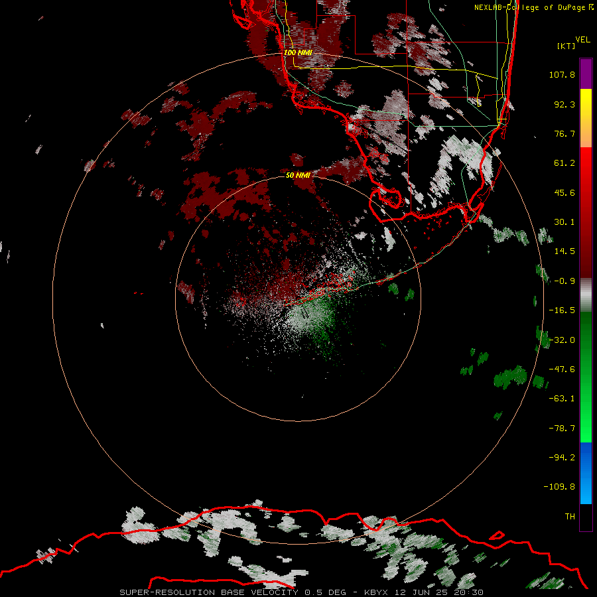The image size is (597, 597).
Task: Select the 14.5 scale value
Action: [564, 251]
